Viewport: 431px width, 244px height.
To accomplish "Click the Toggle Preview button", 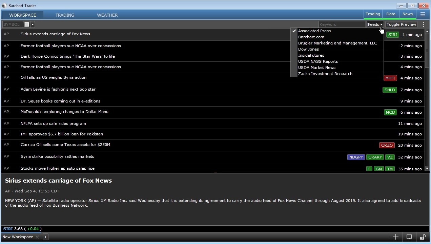I will tap(401, 24).
